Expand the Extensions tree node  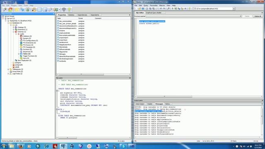click(x=14, y=29)
